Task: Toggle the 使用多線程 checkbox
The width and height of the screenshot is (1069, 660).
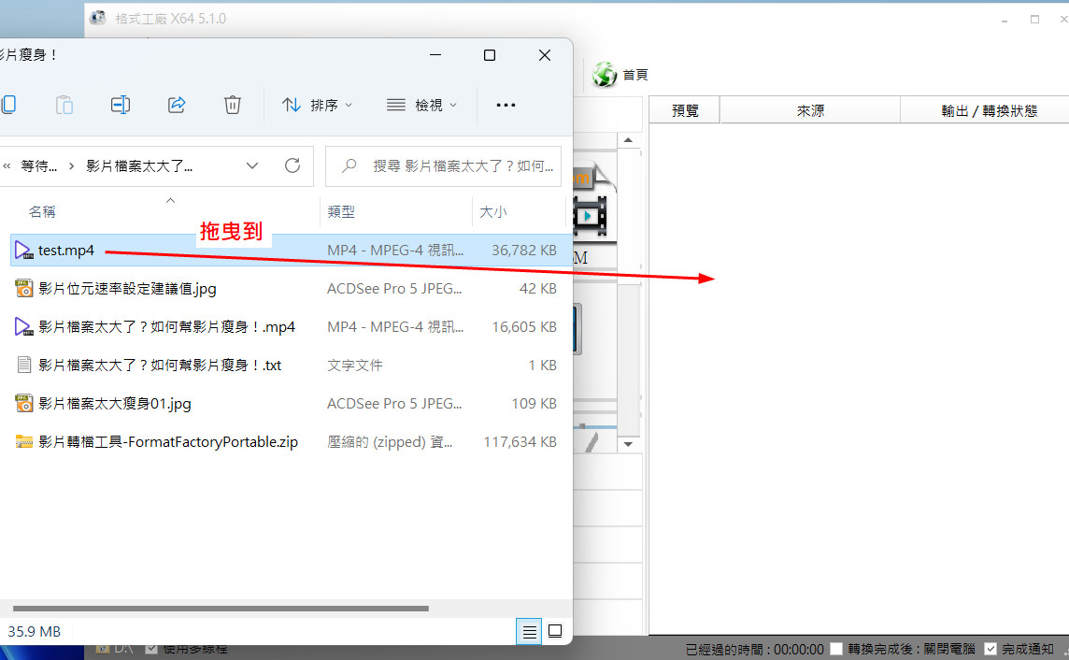Action: pos(151,648)
